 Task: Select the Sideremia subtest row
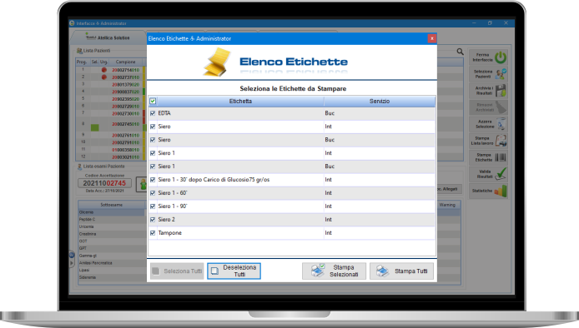tap(112, 277)
